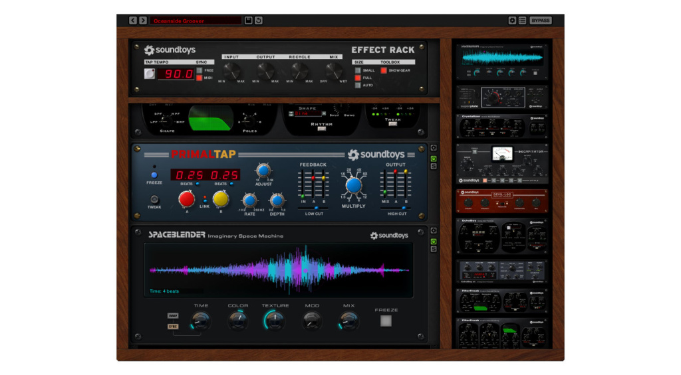Click the FilterFreak Poles selector knob
The height and width of the screenshot is (375, 681).
(x=249, y=120)
